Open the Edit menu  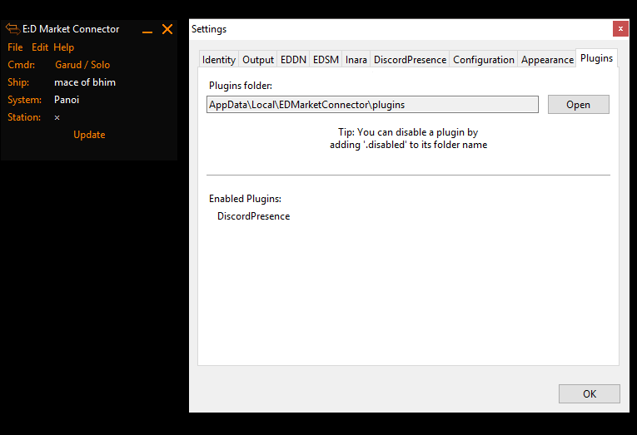click(x=40, y=47)
